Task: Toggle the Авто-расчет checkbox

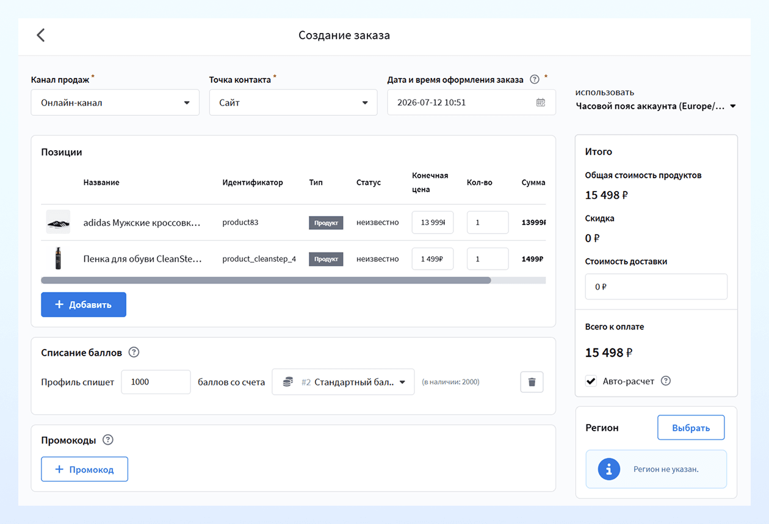Action: tap(591, 381)
